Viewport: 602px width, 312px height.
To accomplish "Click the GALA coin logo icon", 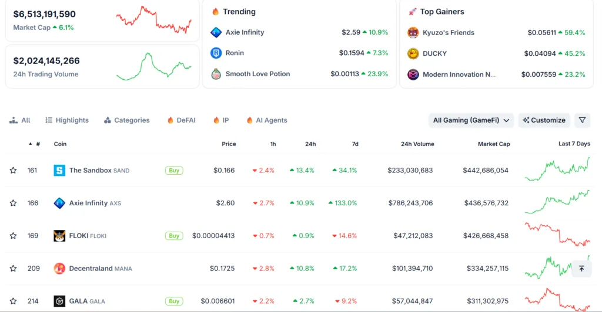I will click(x=59, y=301).
